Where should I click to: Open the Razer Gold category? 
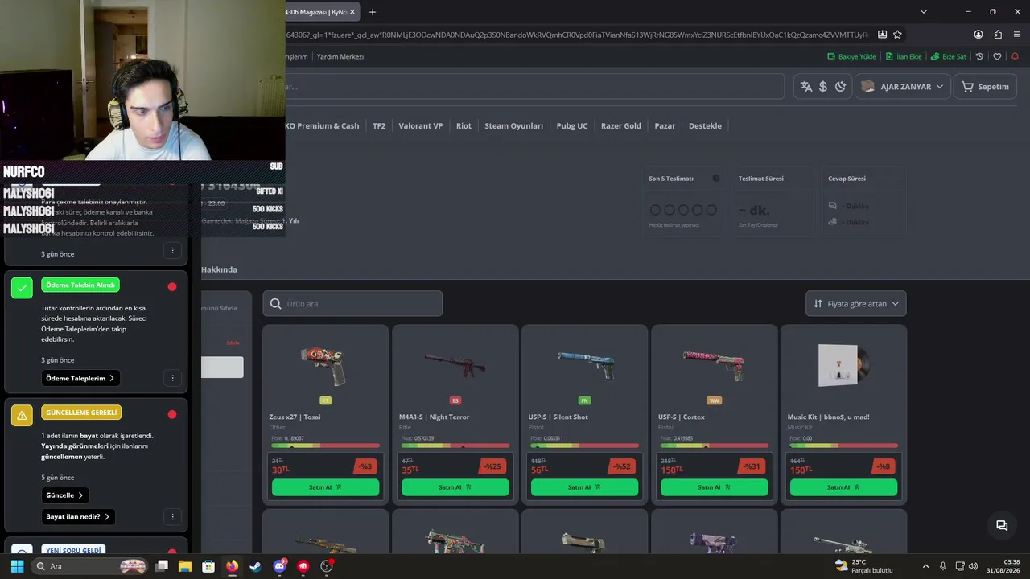tap(621, 125)
